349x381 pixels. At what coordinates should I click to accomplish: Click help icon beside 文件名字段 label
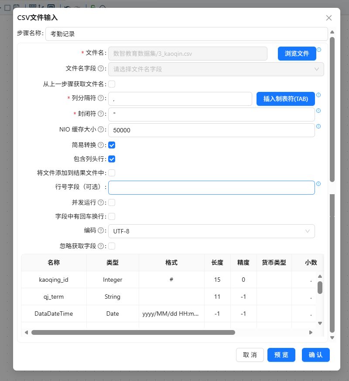pyautogui.click(x=101, y=68)
